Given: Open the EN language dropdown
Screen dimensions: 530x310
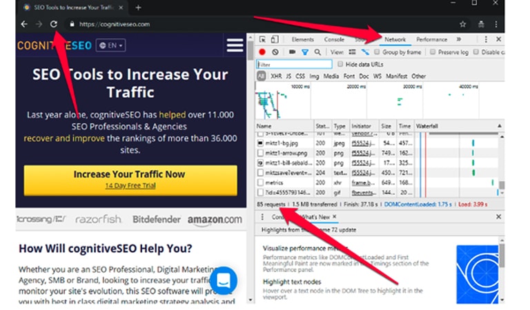Looking at the screenshot, I should tap(111, 45).
